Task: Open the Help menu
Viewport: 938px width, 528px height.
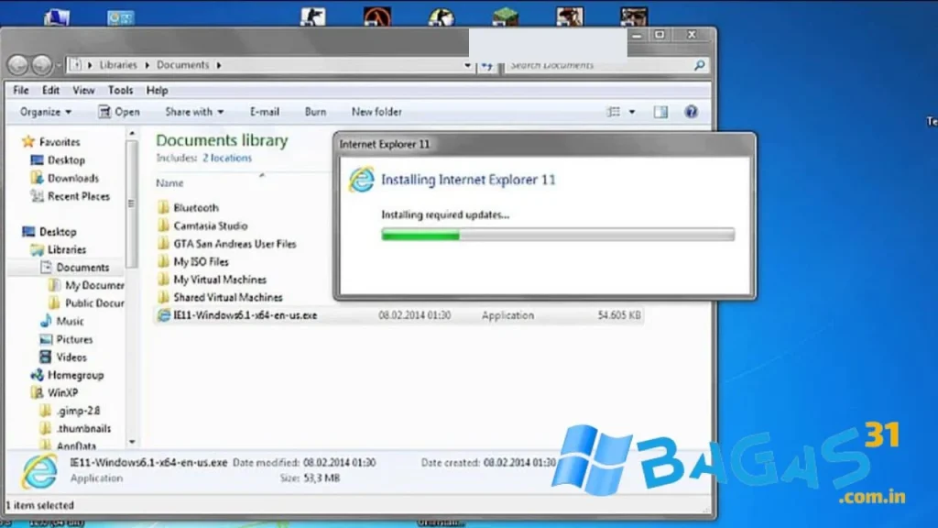Action: (157, 91)
